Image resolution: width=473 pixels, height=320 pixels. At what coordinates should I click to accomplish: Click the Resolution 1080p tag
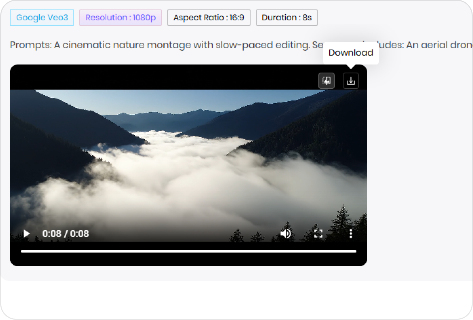tap(120, 18)
